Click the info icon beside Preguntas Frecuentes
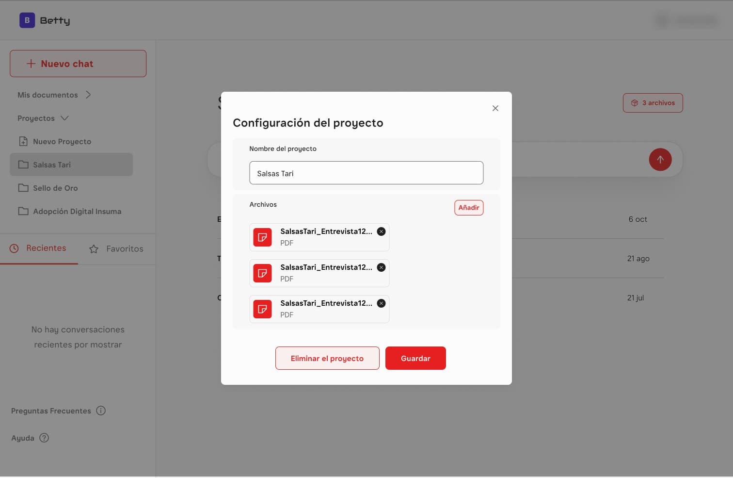The height and width of the screenshot is (478, 733). click(x=101, y=411)
